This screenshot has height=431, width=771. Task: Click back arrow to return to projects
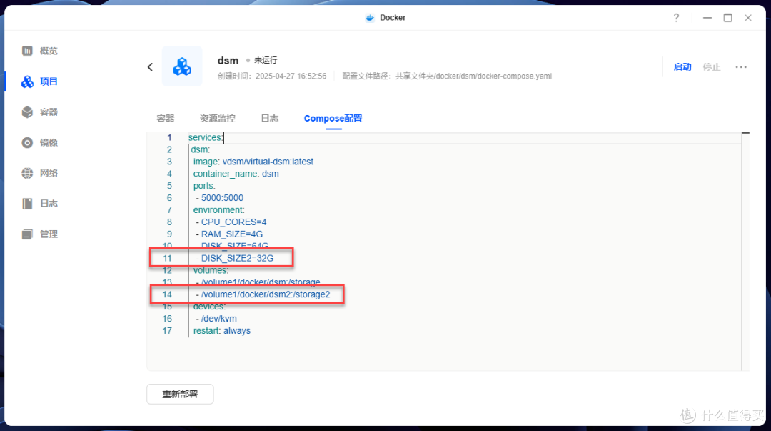150,66
